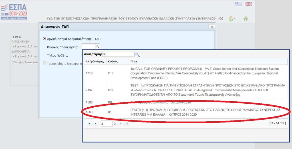Switch language to Greek flag

pos(239,4)
